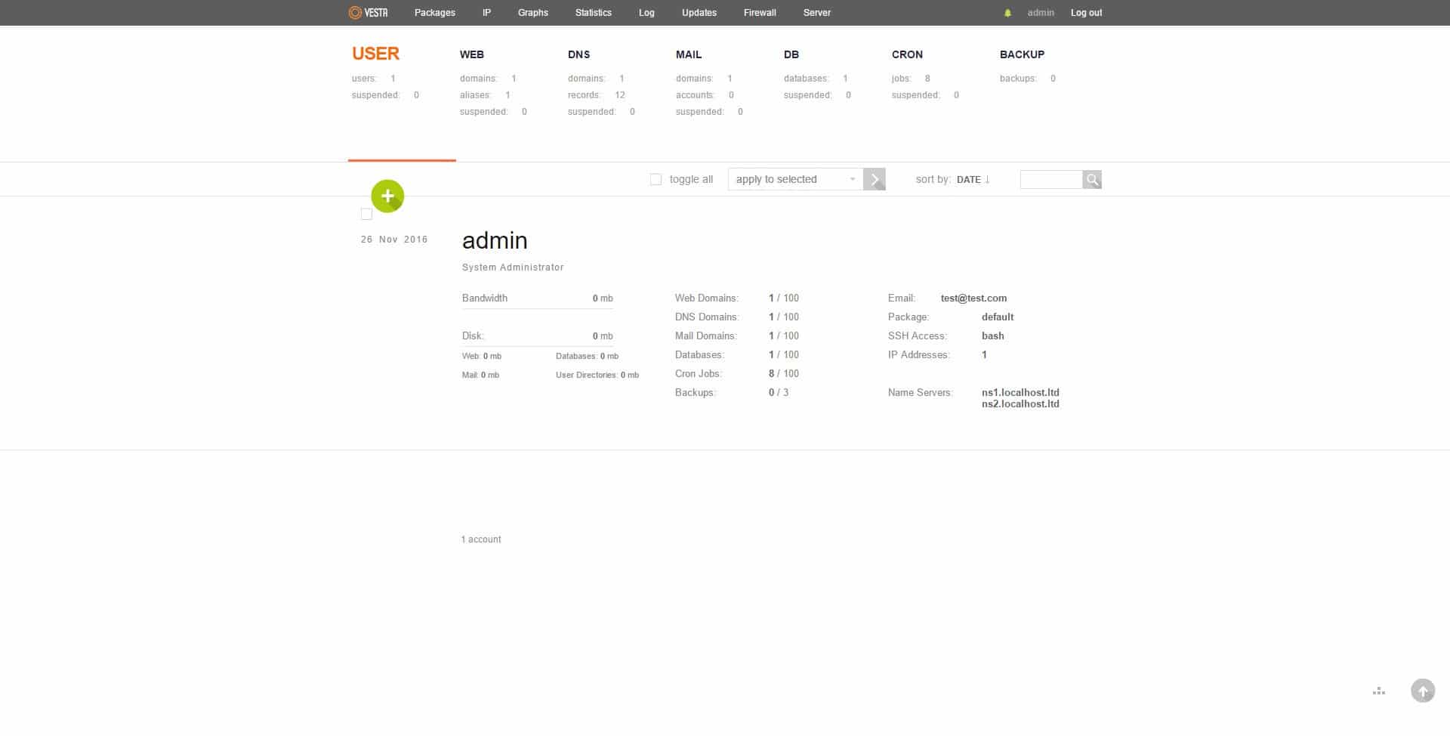Open the Updates section
Screen dimensions: 1450x736
coord(699,12)
